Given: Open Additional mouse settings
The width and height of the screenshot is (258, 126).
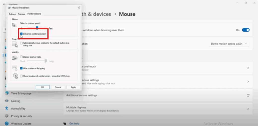Looking at the screenshot, I should [158, 95].
